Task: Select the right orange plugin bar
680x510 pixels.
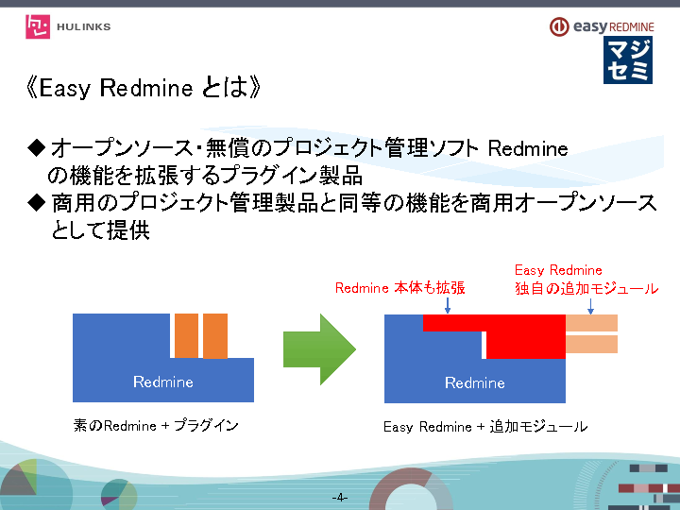Action: (x=215, y=335)
